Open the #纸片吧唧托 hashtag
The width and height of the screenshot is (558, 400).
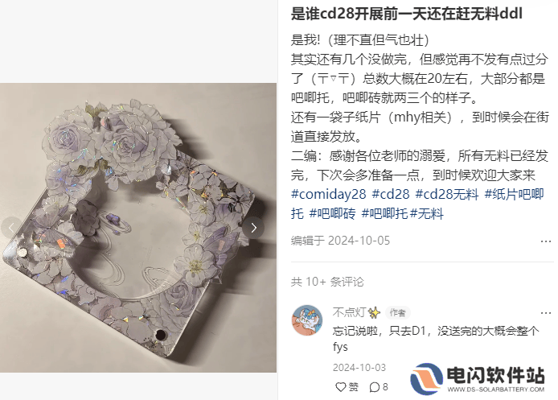(x=515, y=194)
